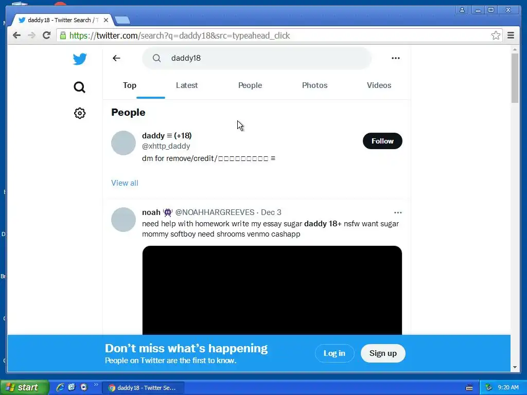The height and width of the screenshot is (395, 527).
Task: Click the taskbar clock showing 9:20 AM
Action: (x=508, y=387)
